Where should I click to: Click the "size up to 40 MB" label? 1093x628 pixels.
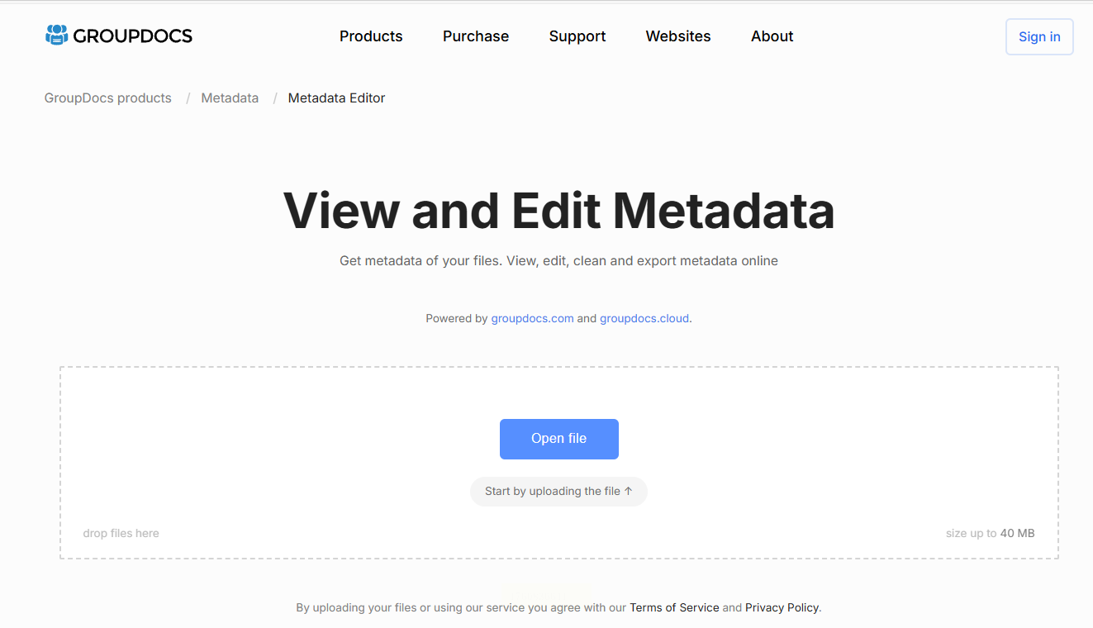(x=990, y=534)
